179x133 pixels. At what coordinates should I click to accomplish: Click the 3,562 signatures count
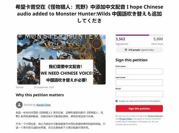[x=120, y=39]
